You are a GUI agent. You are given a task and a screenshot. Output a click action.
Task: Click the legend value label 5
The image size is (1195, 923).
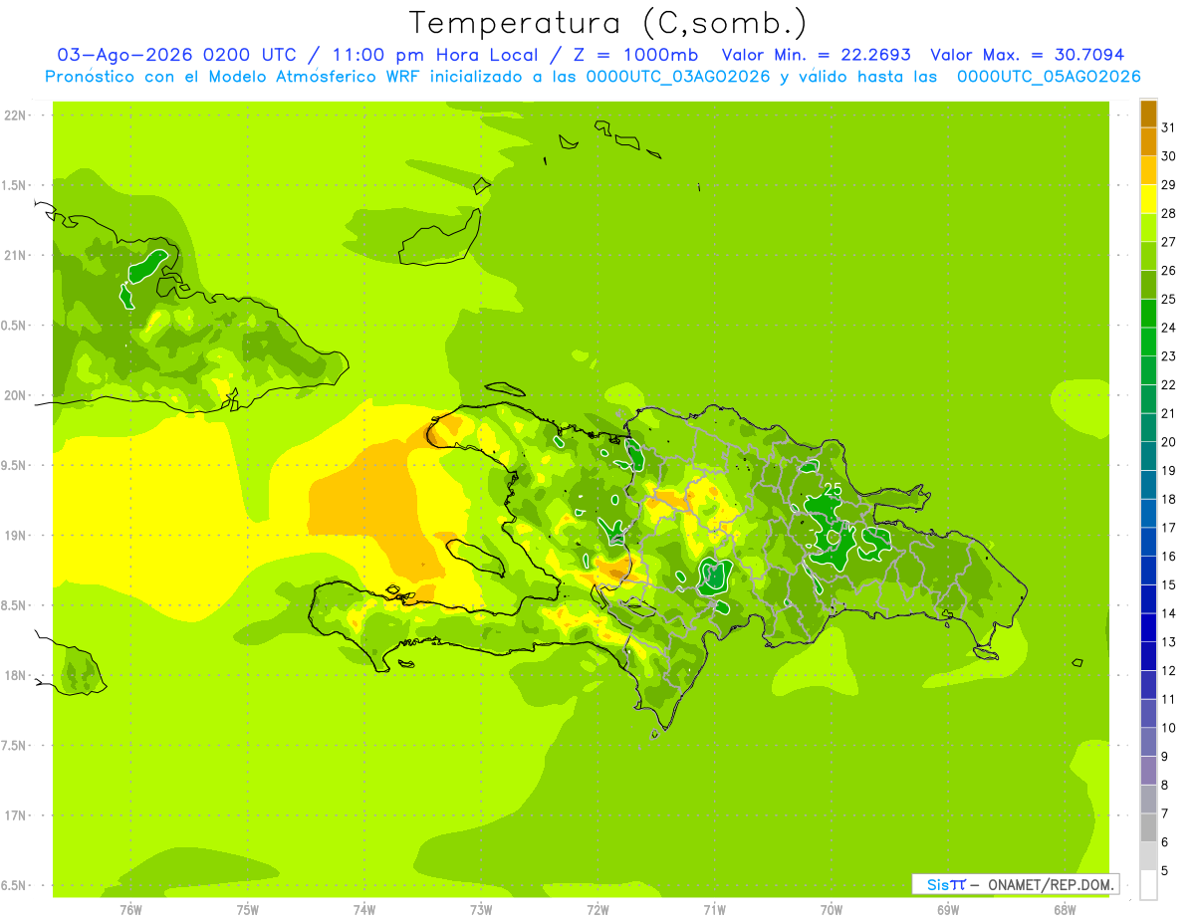tap(1165, 870)
